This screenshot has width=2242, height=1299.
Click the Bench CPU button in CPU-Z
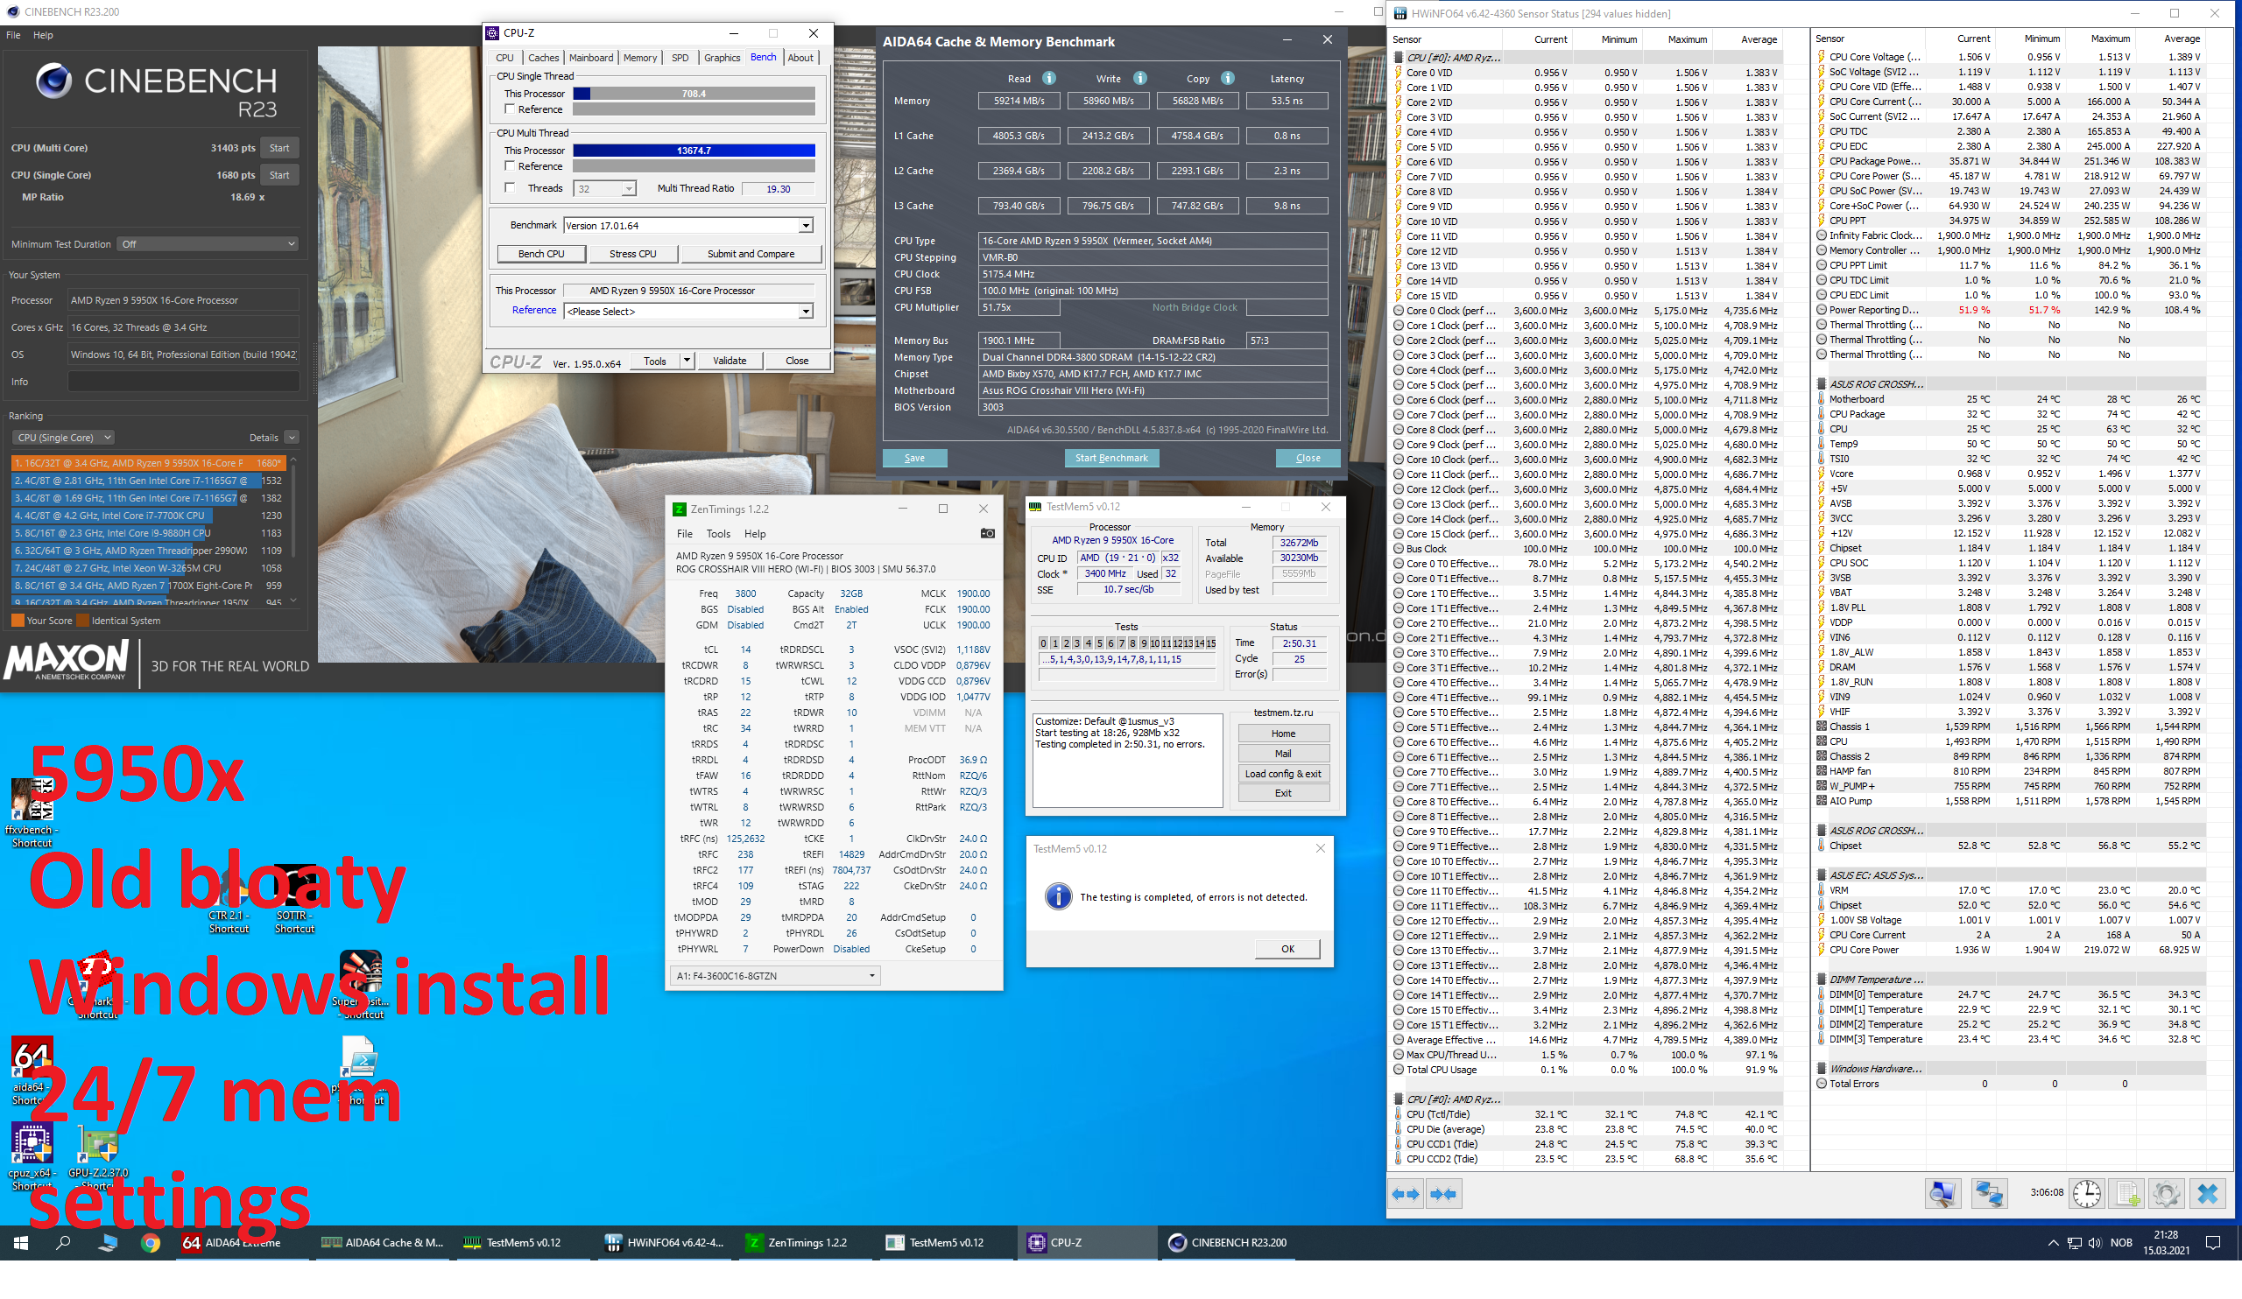point(541,253)
